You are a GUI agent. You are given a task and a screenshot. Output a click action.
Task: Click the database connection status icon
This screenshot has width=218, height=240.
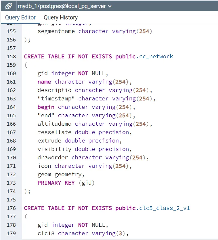click(8, 6)
